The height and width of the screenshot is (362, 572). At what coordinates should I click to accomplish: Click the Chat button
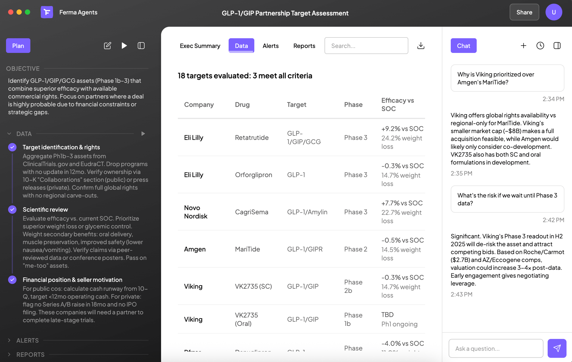pos(464,46)
